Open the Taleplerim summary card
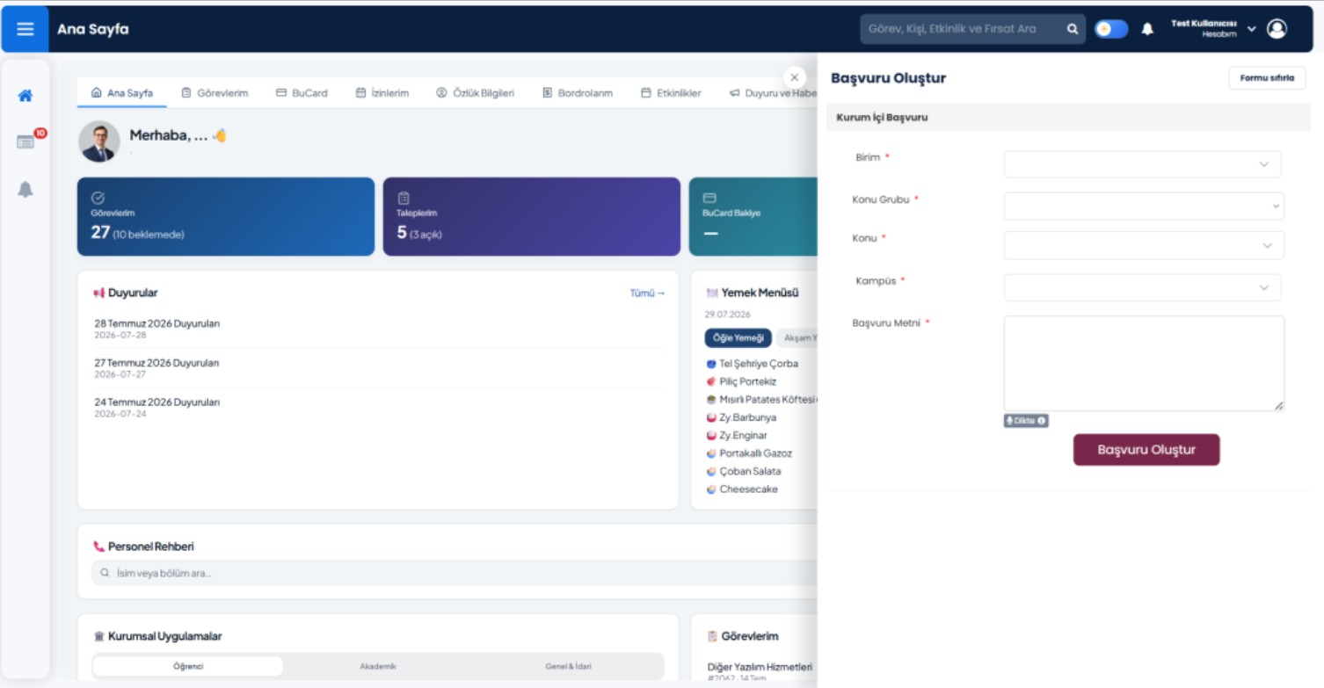1324x688 pixels. tap(531, 217)
